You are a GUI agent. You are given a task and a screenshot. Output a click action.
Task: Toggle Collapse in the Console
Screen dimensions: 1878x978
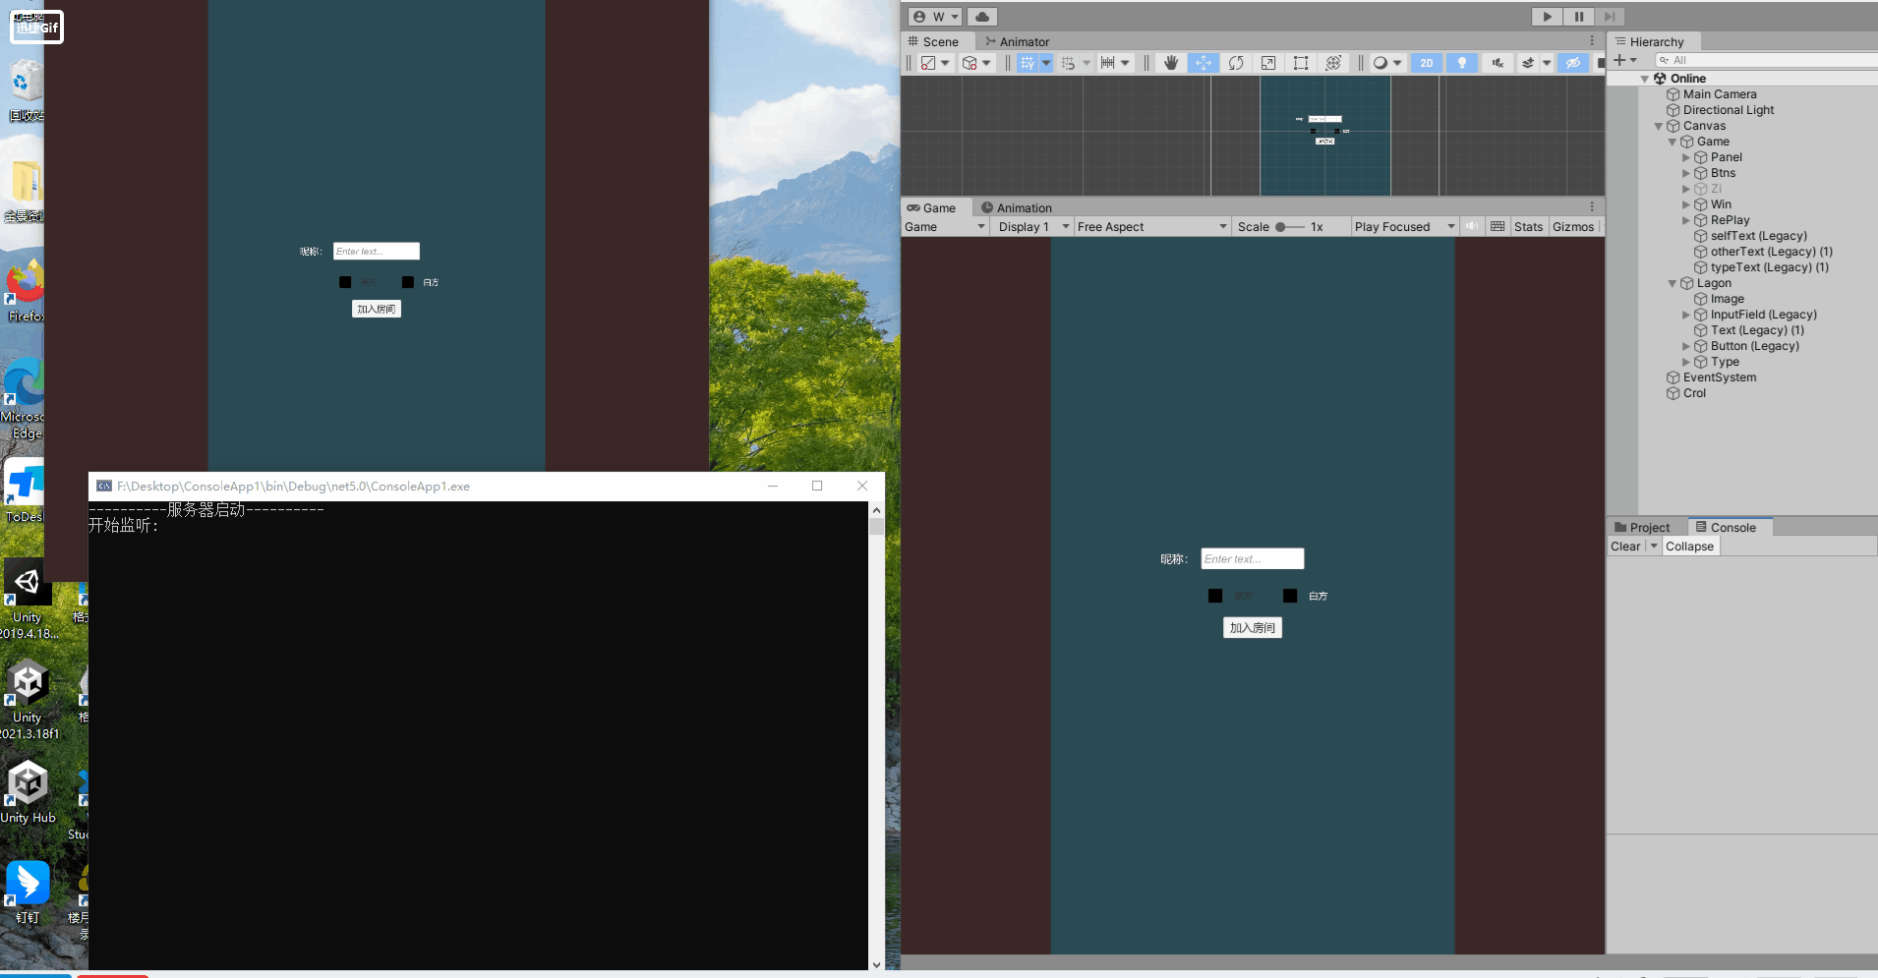pos(1689,547)
